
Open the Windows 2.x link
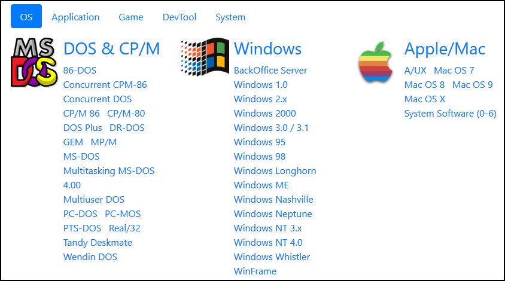click(260, 99)
